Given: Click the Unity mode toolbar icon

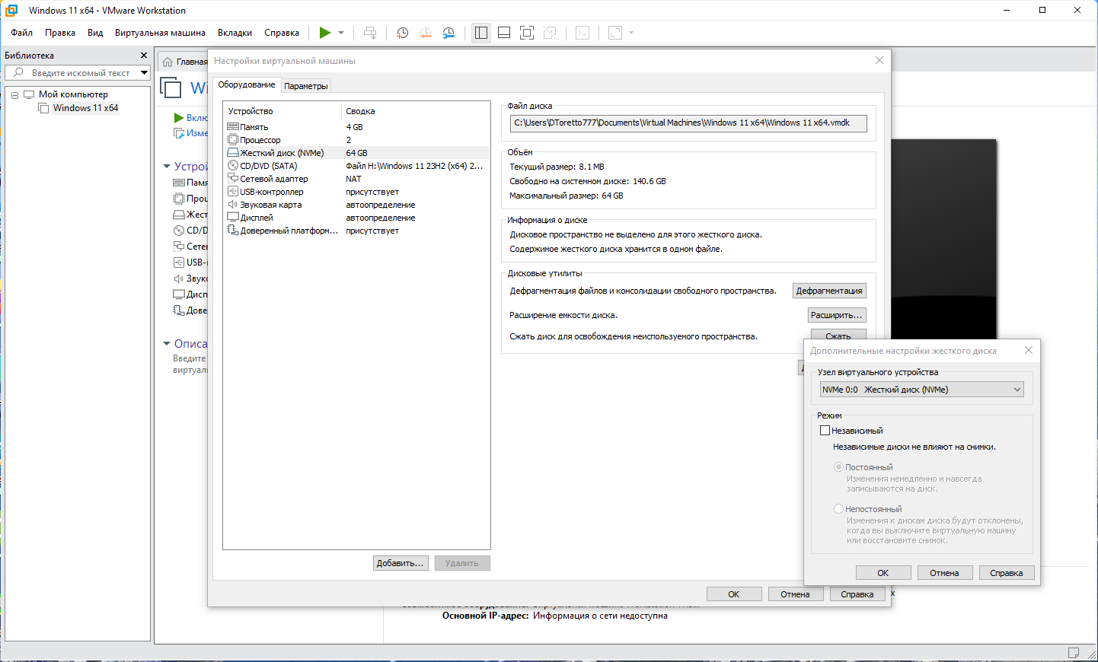Looking at the screenshot, I should 550,33.
